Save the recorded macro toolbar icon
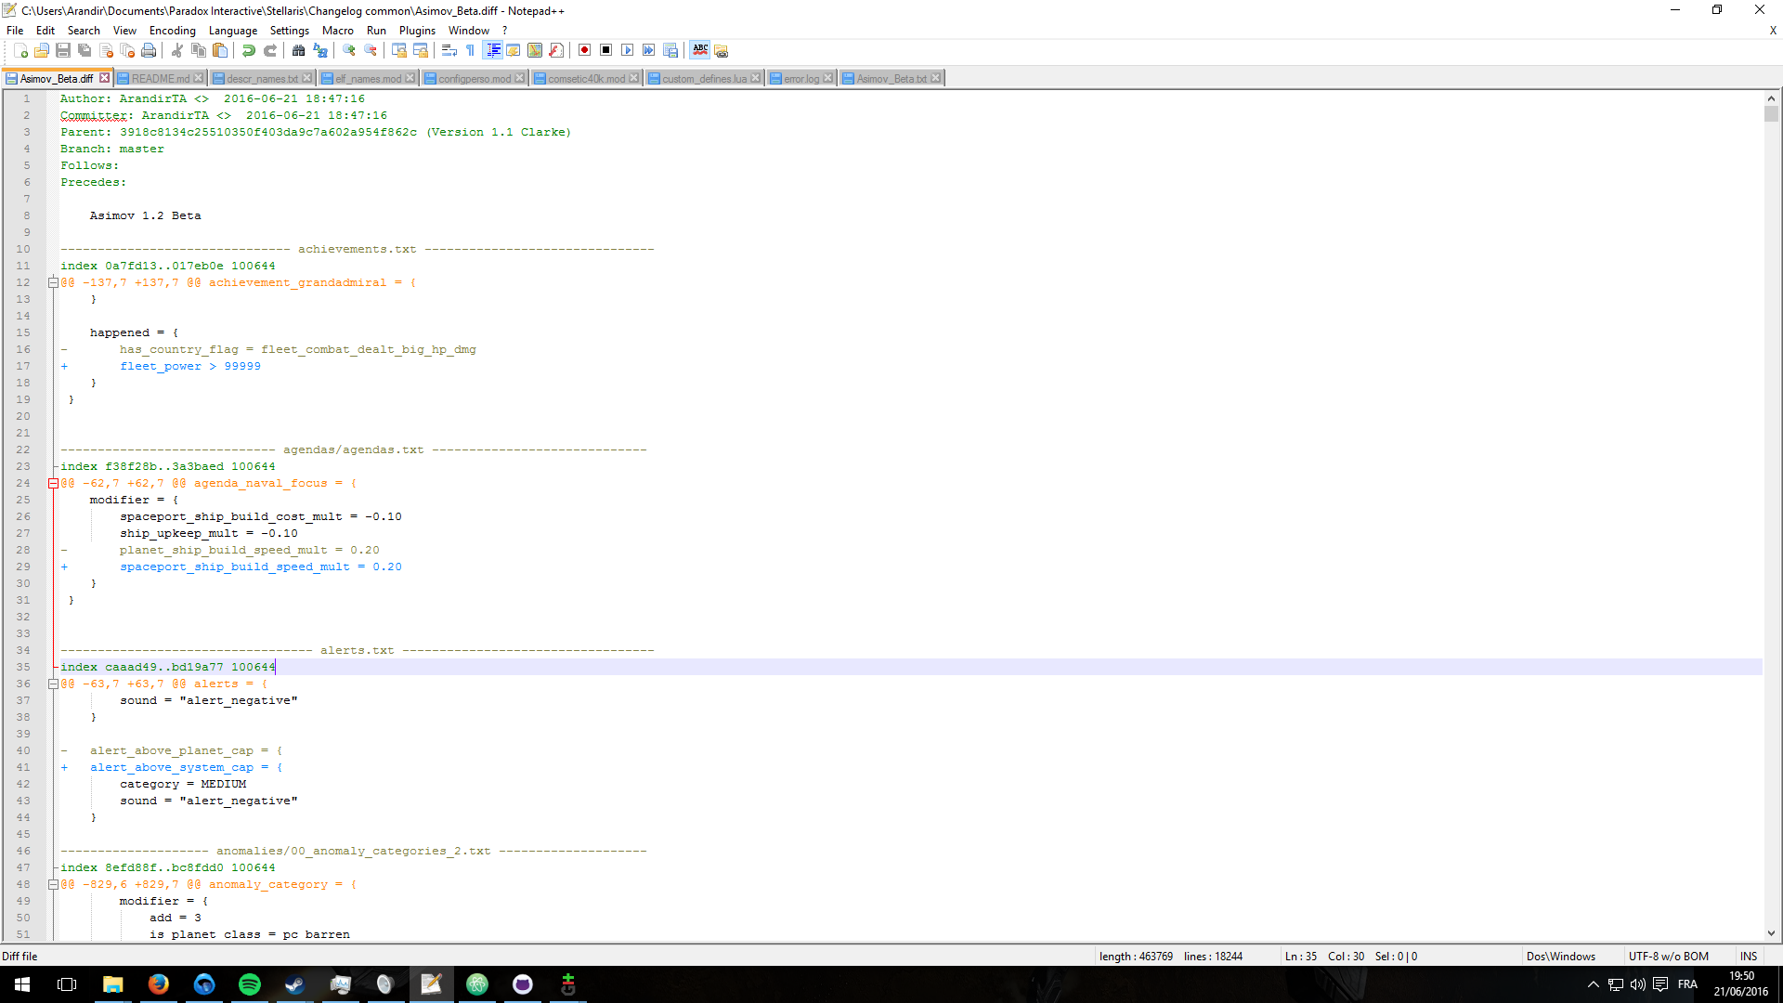1783x1003 pixels. (670, 50)
